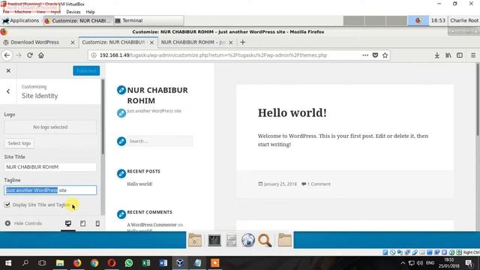Open WhatsApp from Windows taskbar
Viewport: 480px width, 270px height.
point(129,263)
